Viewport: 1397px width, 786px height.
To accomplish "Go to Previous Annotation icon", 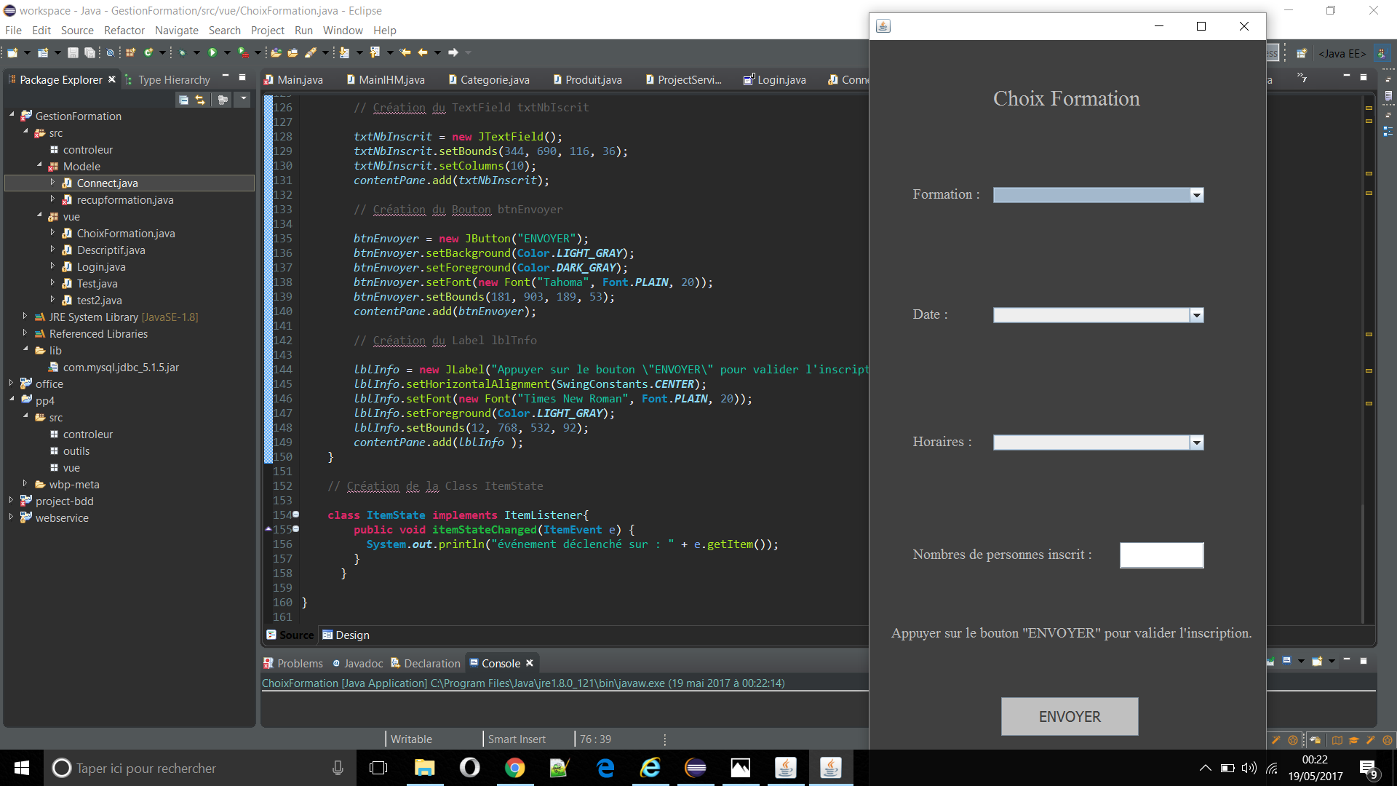I will point(375,52).
